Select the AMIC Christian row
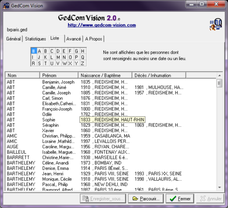This screenshot has width=228, height=208. coord(110,136)
